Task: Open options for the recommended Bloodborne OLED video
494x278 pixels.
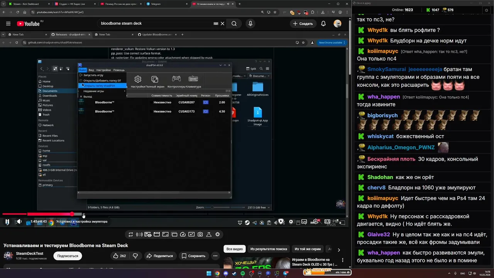Action: point(342,260)
